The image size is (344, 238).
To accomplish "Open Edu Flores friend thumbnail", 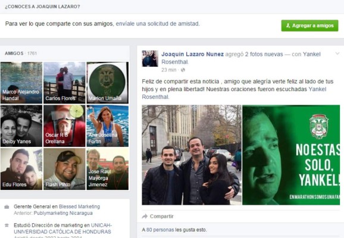I will (x=21, y=169).
